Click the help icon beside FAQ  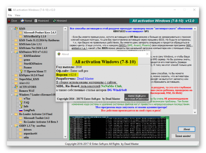tap(21, 102)
